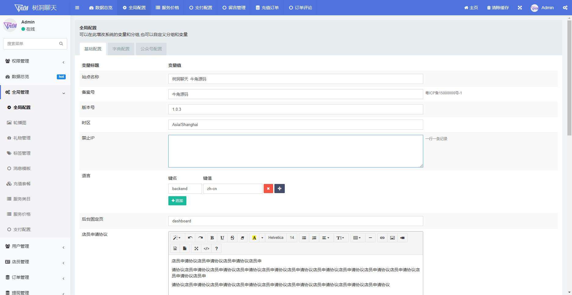Click the 追加 append button
The width and height of the screenshot is (572, 295).
pyautogui.click(x=177, y=201)
